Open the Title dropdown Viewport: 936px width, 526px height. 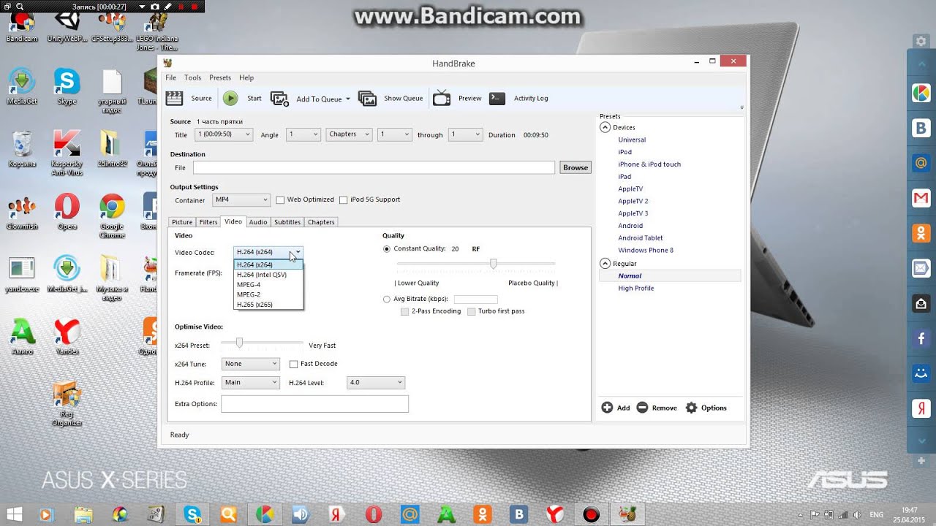[224, 134]
